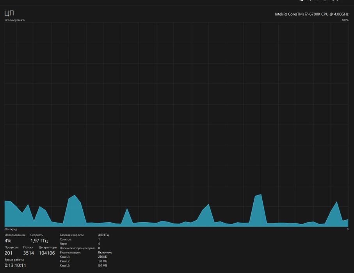Click the Базовая скорость 4,00 ГГц value

(x=103, y=235)
